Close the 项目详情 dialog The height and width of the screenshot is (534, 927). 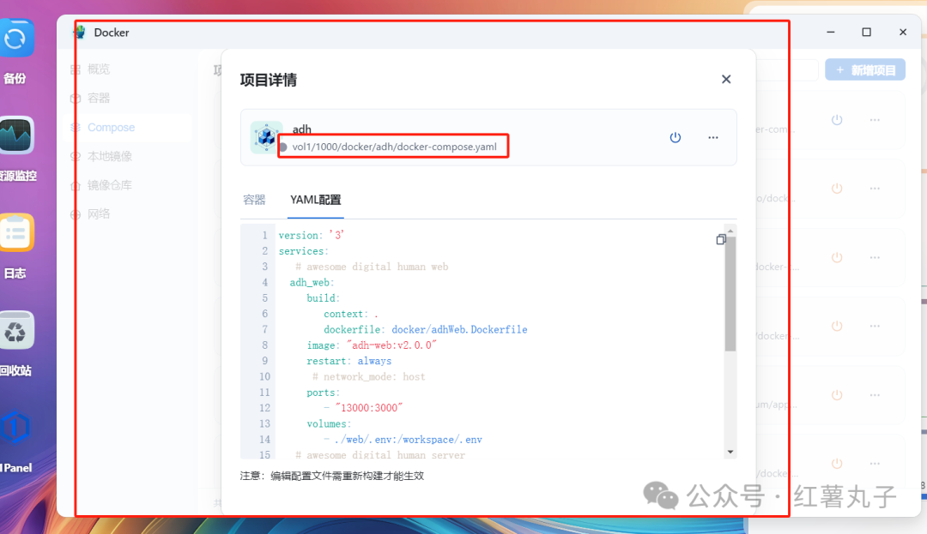pyautogui.click(x=726, y=79)
